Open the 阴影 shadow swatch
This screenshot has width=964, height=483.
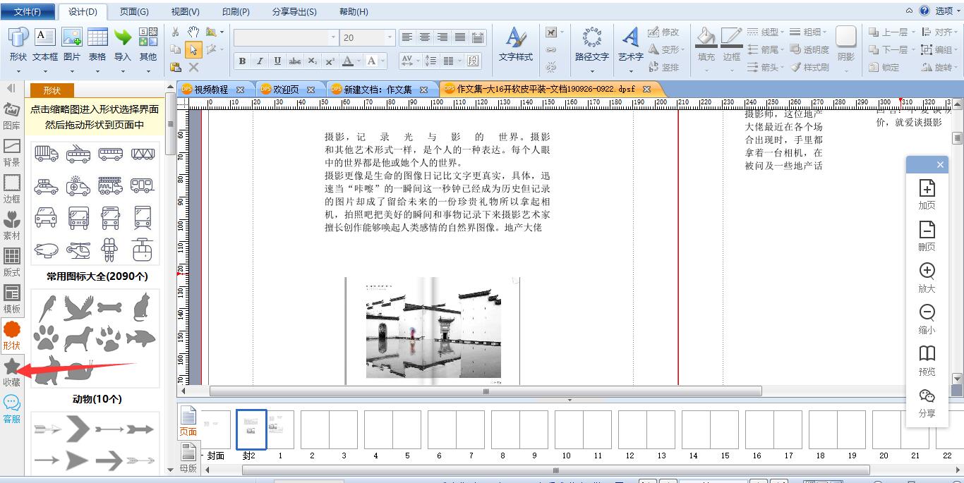point(845,45)
